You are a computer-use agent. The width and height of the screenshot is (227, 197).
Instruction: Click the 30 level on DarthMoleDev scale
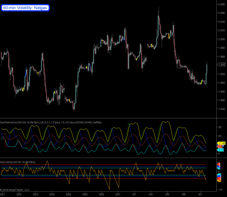pyautogui.click(x=219, y=127)
